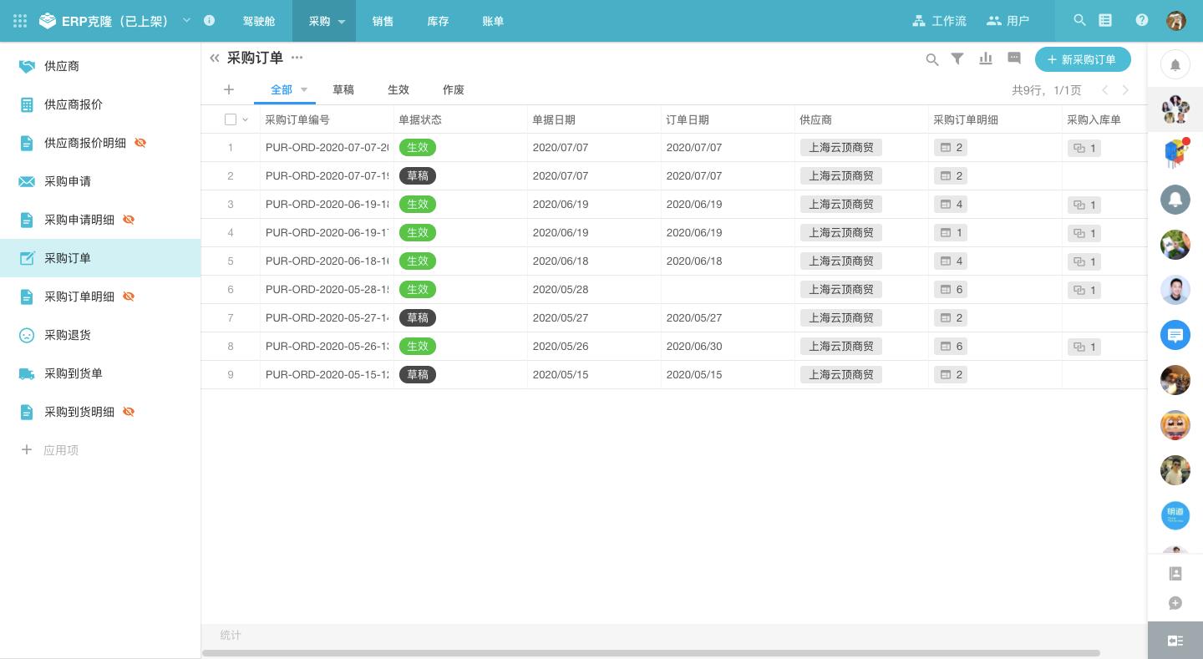Expand the dropdown arrow beside 全部
The width and height of the screenshot is (1203, 659).
303,89
